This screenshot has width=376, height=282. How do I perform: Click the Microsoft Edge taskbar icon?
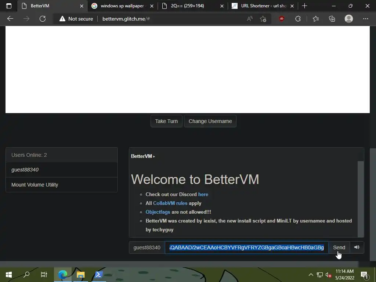point(62,274)
